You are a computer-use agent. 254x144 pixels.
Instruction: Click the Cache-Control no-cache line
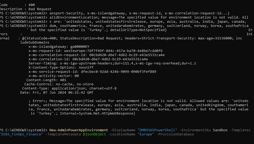pos(59,84)
